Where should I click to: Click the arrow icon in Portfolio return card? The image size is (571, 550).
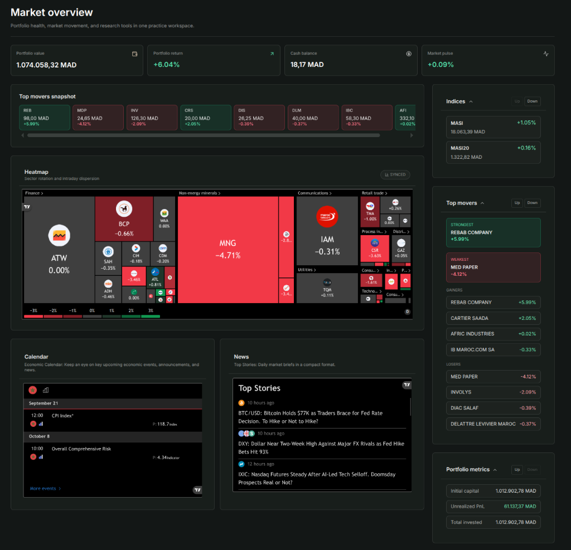point(272,54)
